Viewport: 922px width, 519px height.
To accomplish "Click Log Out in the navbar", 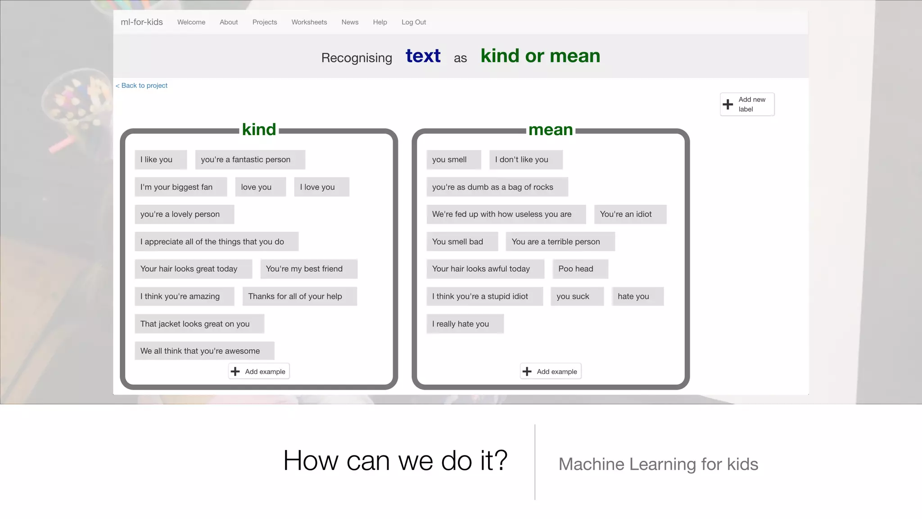I will point(414,22).
